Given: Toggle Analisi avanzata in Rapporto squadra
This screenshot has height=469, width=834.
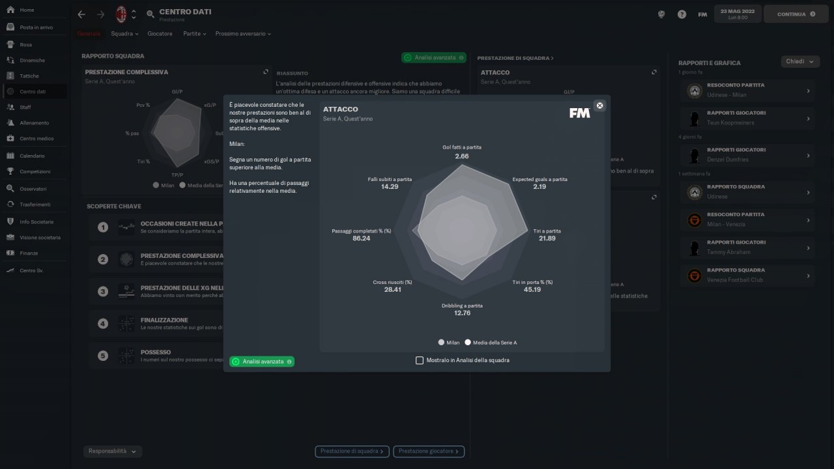Looking at the screenshot, I should (x=434, y=57).
